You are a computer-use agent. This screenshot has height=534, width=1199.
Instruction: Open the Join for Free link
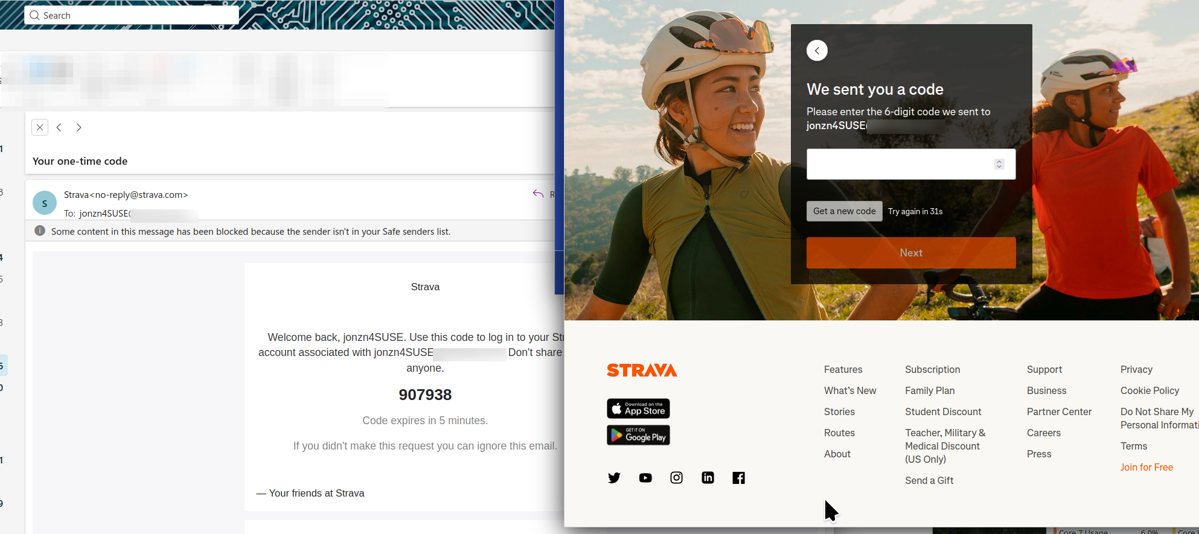tap(1146, 467)
